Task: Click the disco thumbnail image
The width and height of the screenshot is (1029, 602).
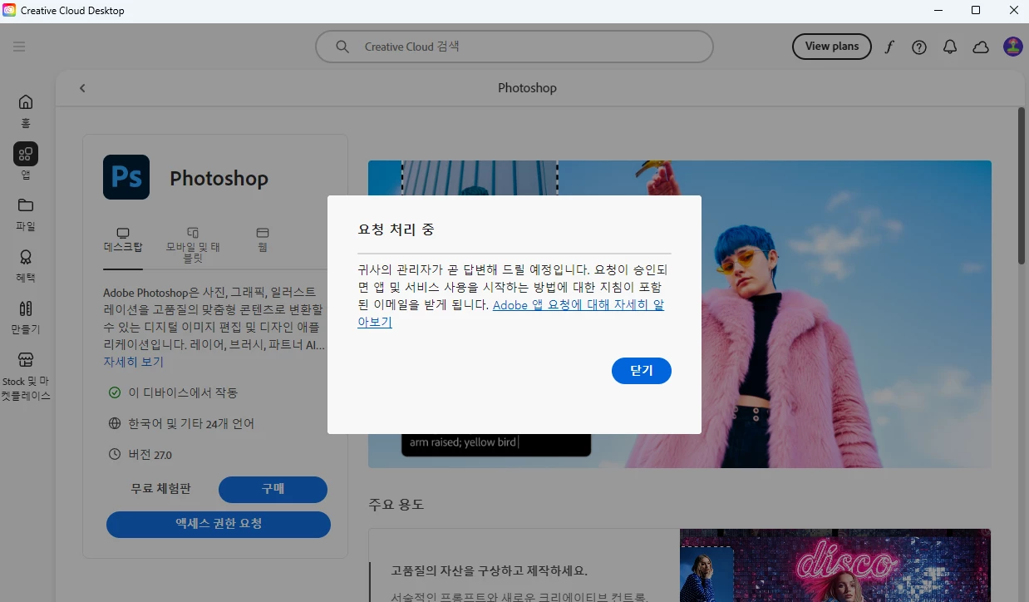Action: tap(835, 565)
